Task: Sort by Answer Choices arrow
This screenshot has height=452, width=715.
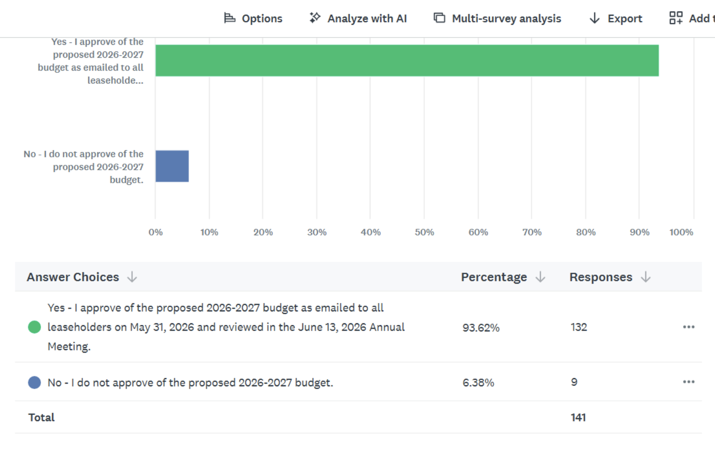Action: point(132,277)
